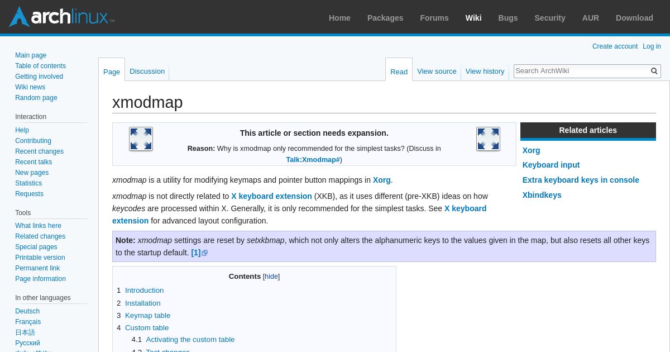This screenshot has width=670, height=352.
Task: Jump to Installation section in contents
Action: click(142, 303)
